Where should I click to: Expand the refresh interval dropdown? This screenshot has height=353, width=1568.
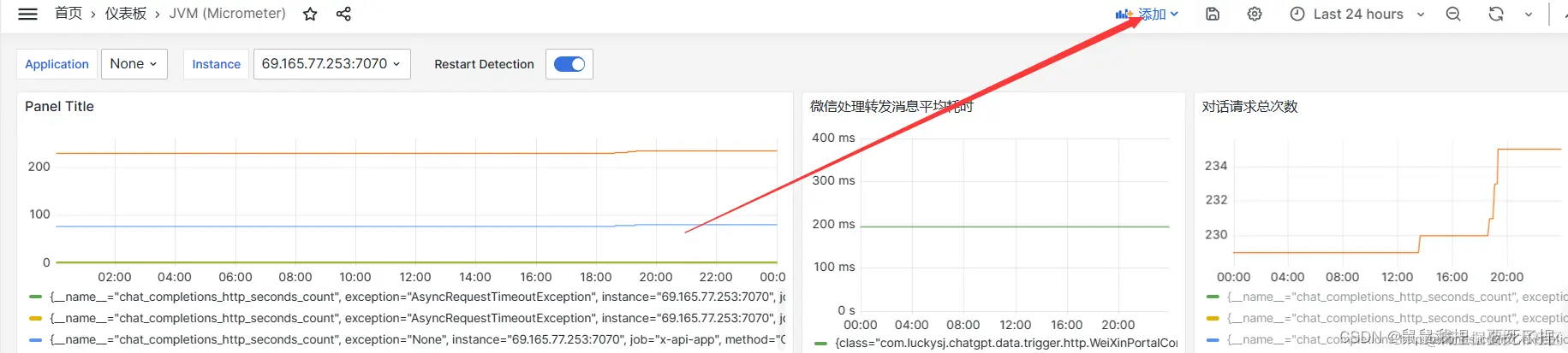(1529, 14)
